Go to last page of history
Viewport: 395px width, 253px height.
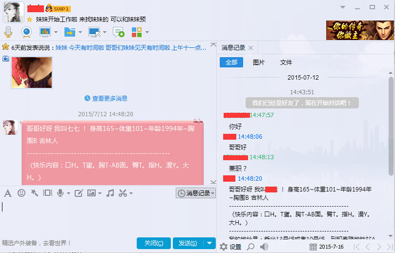390,247
